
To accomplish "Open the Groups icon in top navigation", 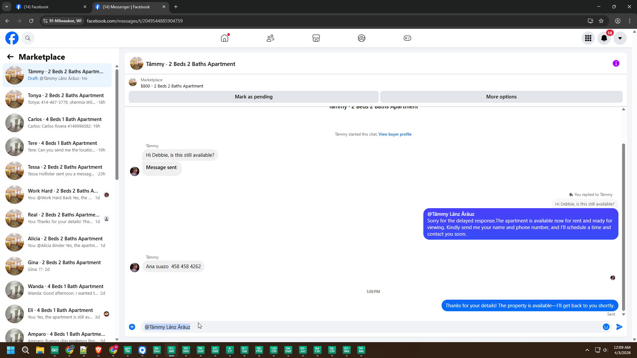I will pyautogui.click(x=362, y=38).
